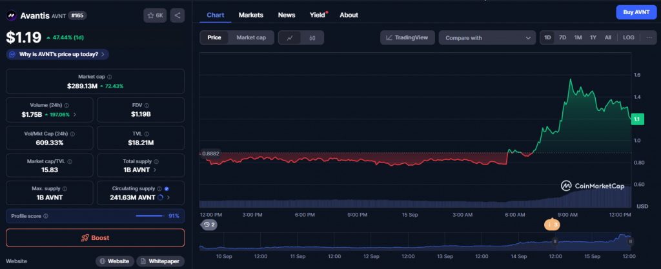Screen dimensions: 661x269
Task: Open the About tab
Action: click(x=349, y=15)
